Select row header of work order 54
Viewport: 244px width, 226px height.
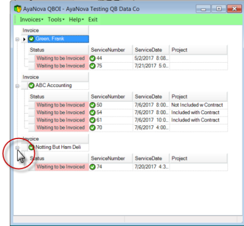click(31, 112)
